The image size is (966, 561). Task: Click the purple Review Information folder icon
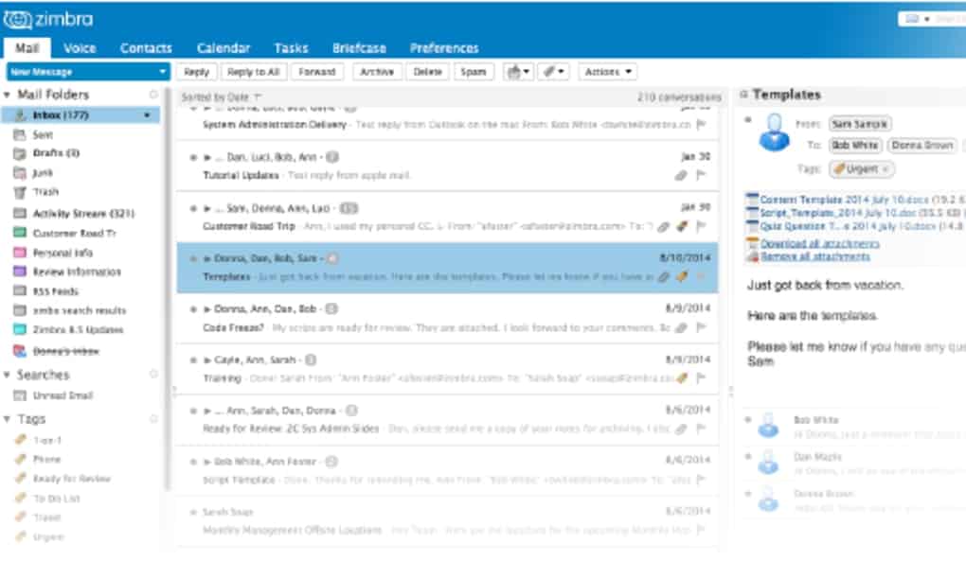point(20,272)
